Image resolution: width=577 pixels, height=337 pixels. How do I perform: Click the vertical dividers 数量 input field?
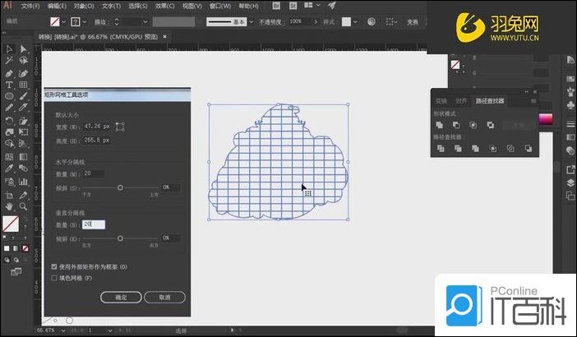[x=93, y=224]
